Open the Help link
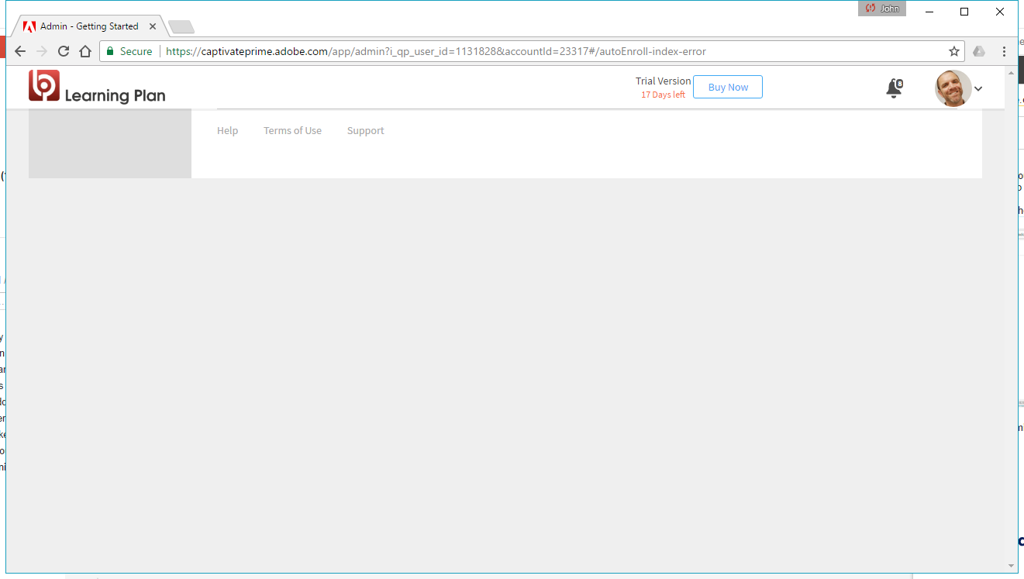Screen dimensions: 1024x579 [227, 131]
